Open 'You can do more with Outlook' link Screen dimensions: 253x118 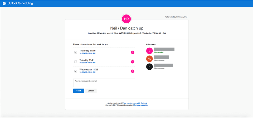pos(135,103)
